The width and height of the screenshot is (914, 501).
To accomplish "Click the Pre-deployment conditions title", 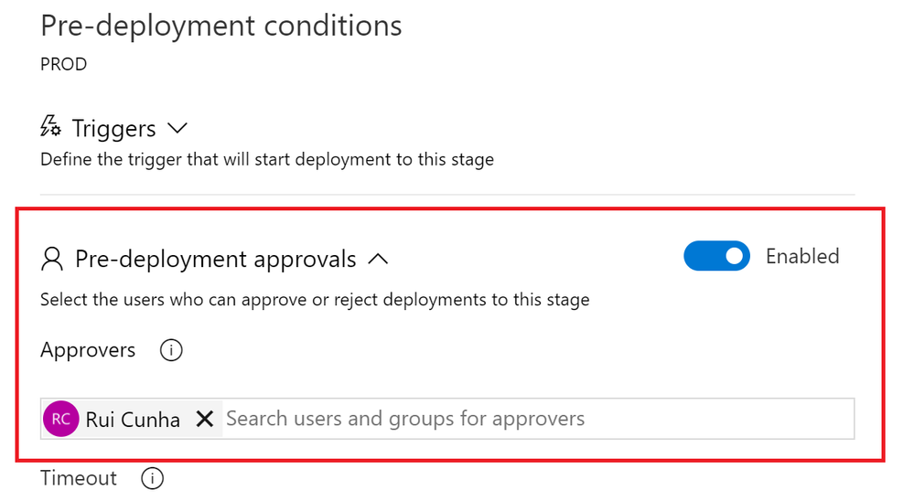I will coord(220,26).
